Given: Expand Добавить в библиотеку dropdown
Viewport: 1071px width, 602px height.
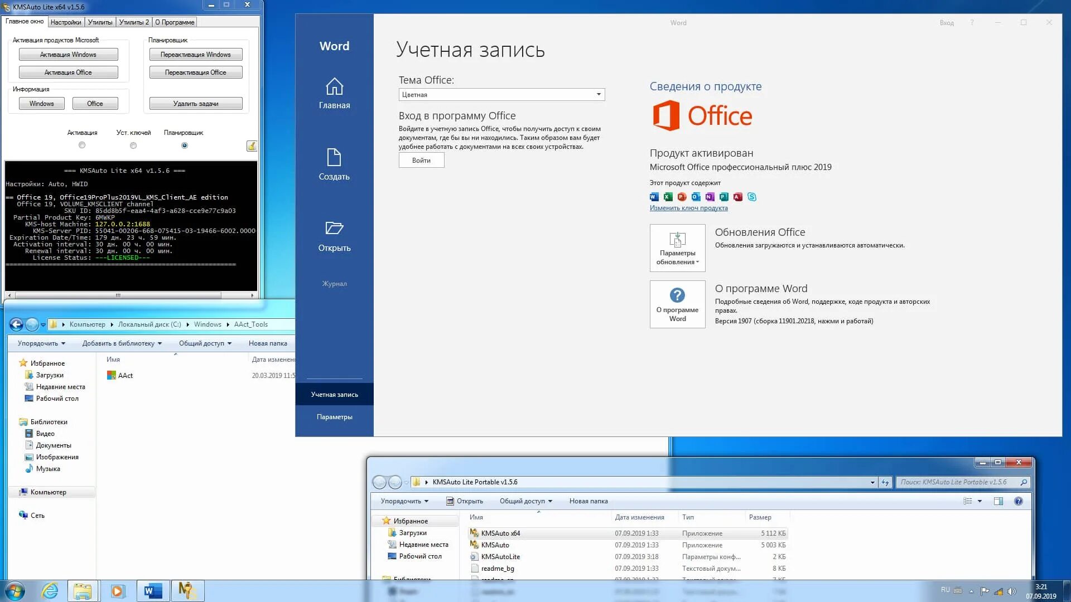Looking at the screenshot, I should click(122, 343).
